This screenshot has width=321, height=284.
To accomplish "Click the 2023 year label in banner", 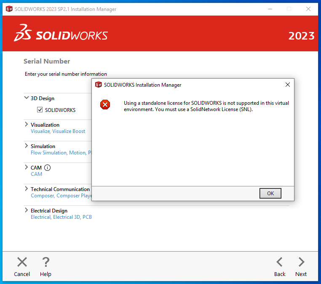I will (x=301, y=36).
